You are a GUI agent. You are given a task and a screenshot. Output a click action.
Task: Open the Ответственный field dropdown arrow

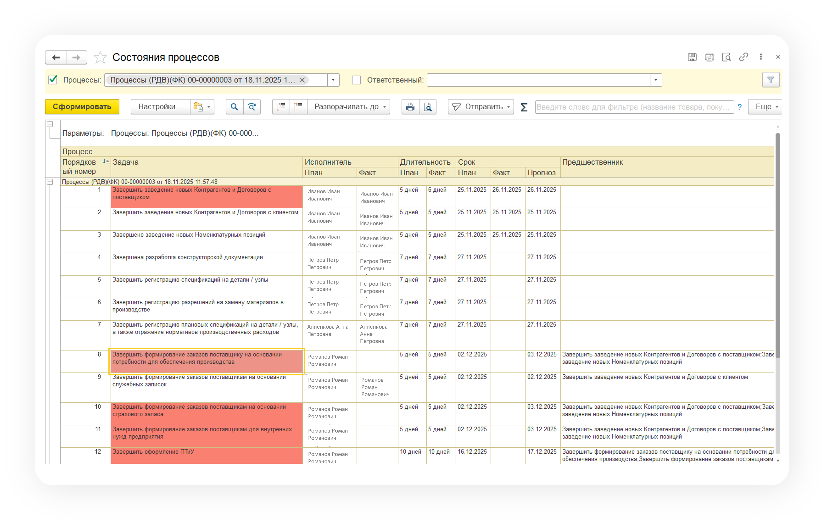coord(655,80)
